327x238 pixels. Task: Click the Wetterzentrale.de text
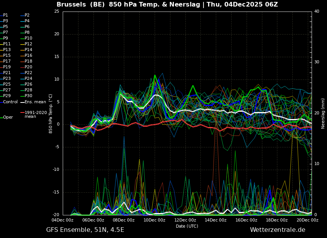277,230
